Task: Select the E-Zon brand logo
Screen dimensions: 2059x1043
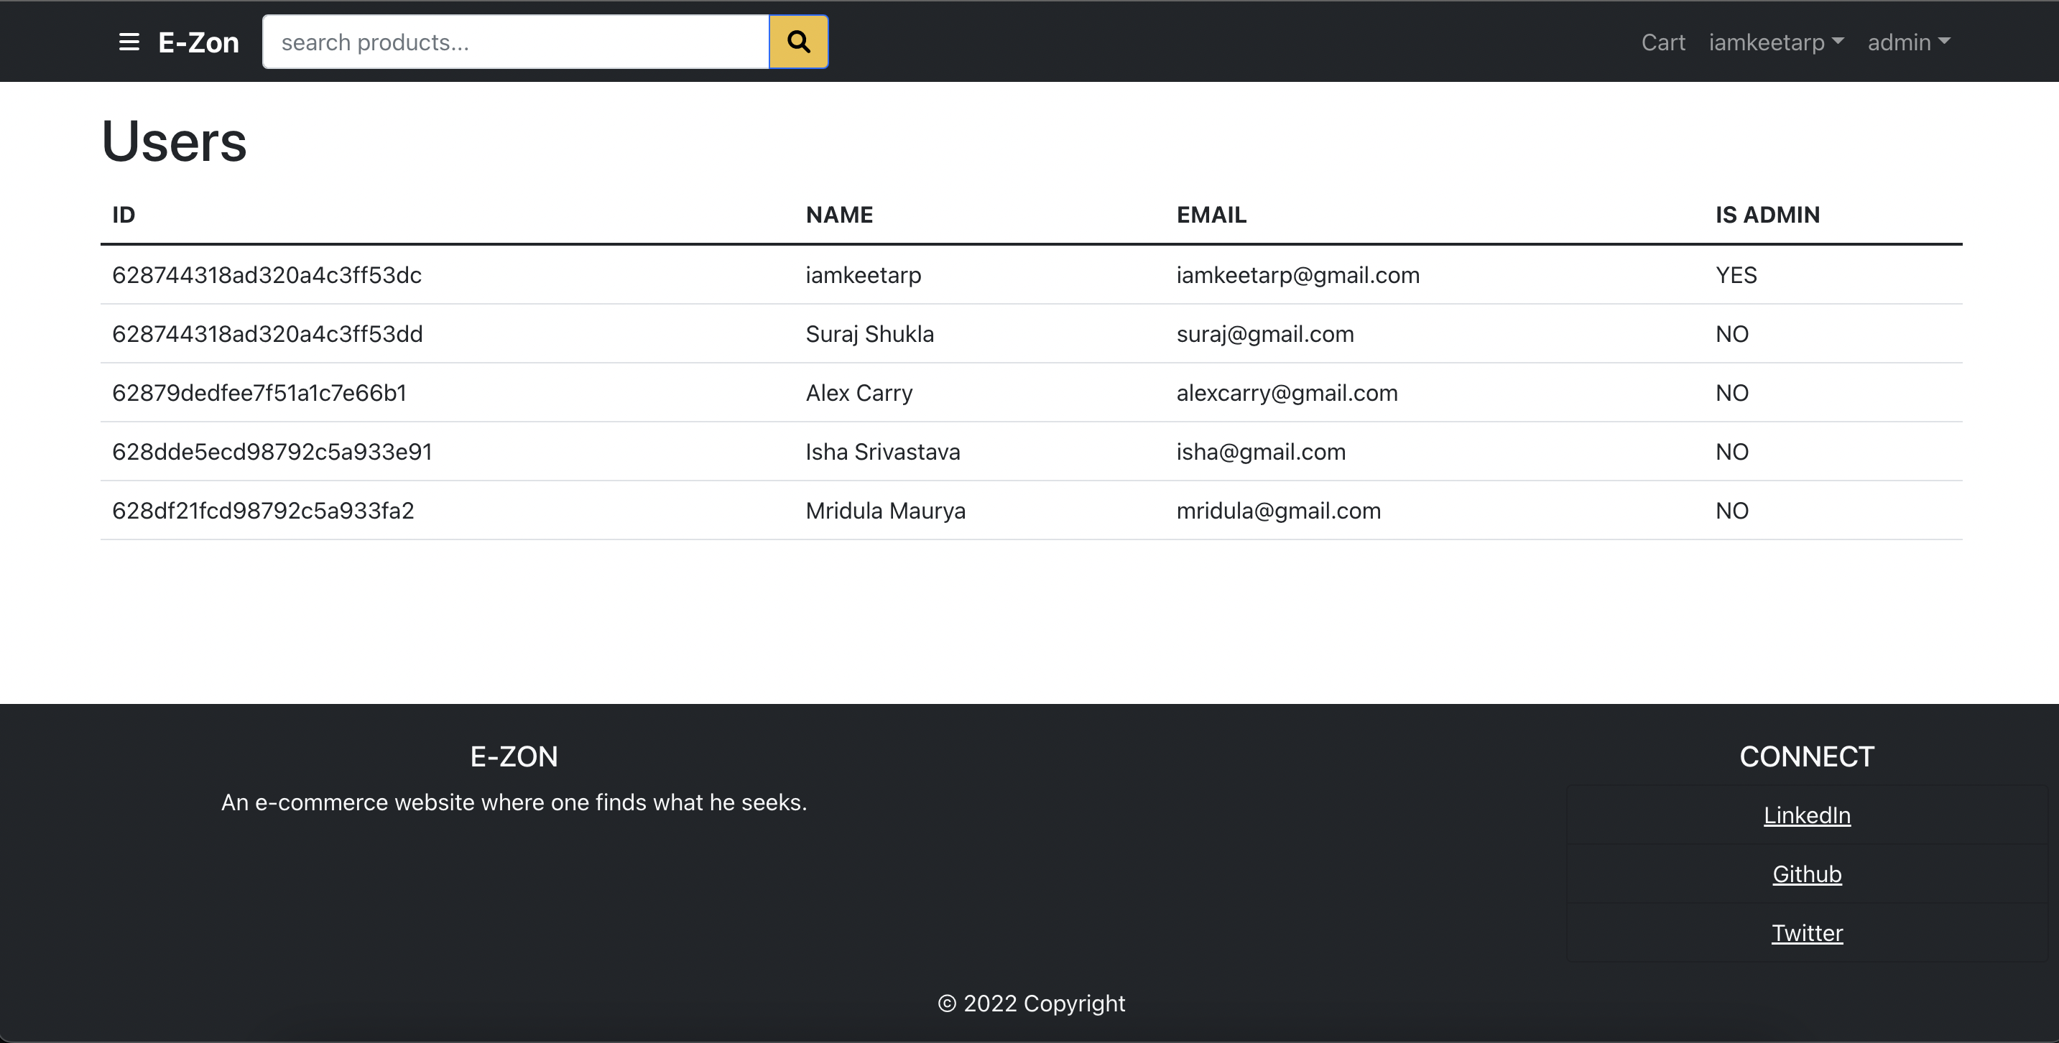Action: [x=198, y=42]
